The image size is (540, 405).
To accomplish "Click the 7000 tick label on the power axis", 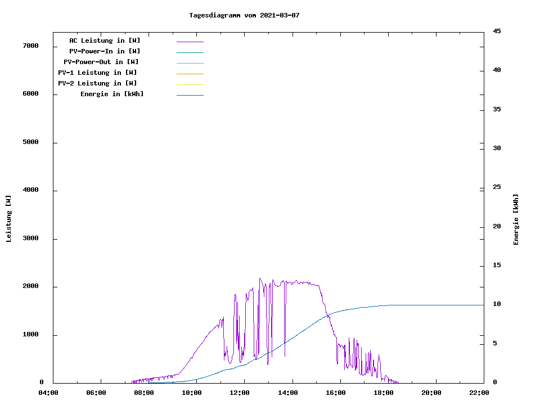I will click(x=30, y=46).
